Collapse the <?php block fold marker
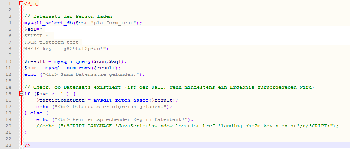Screen dimensions: 350x149 pos(21,3)
